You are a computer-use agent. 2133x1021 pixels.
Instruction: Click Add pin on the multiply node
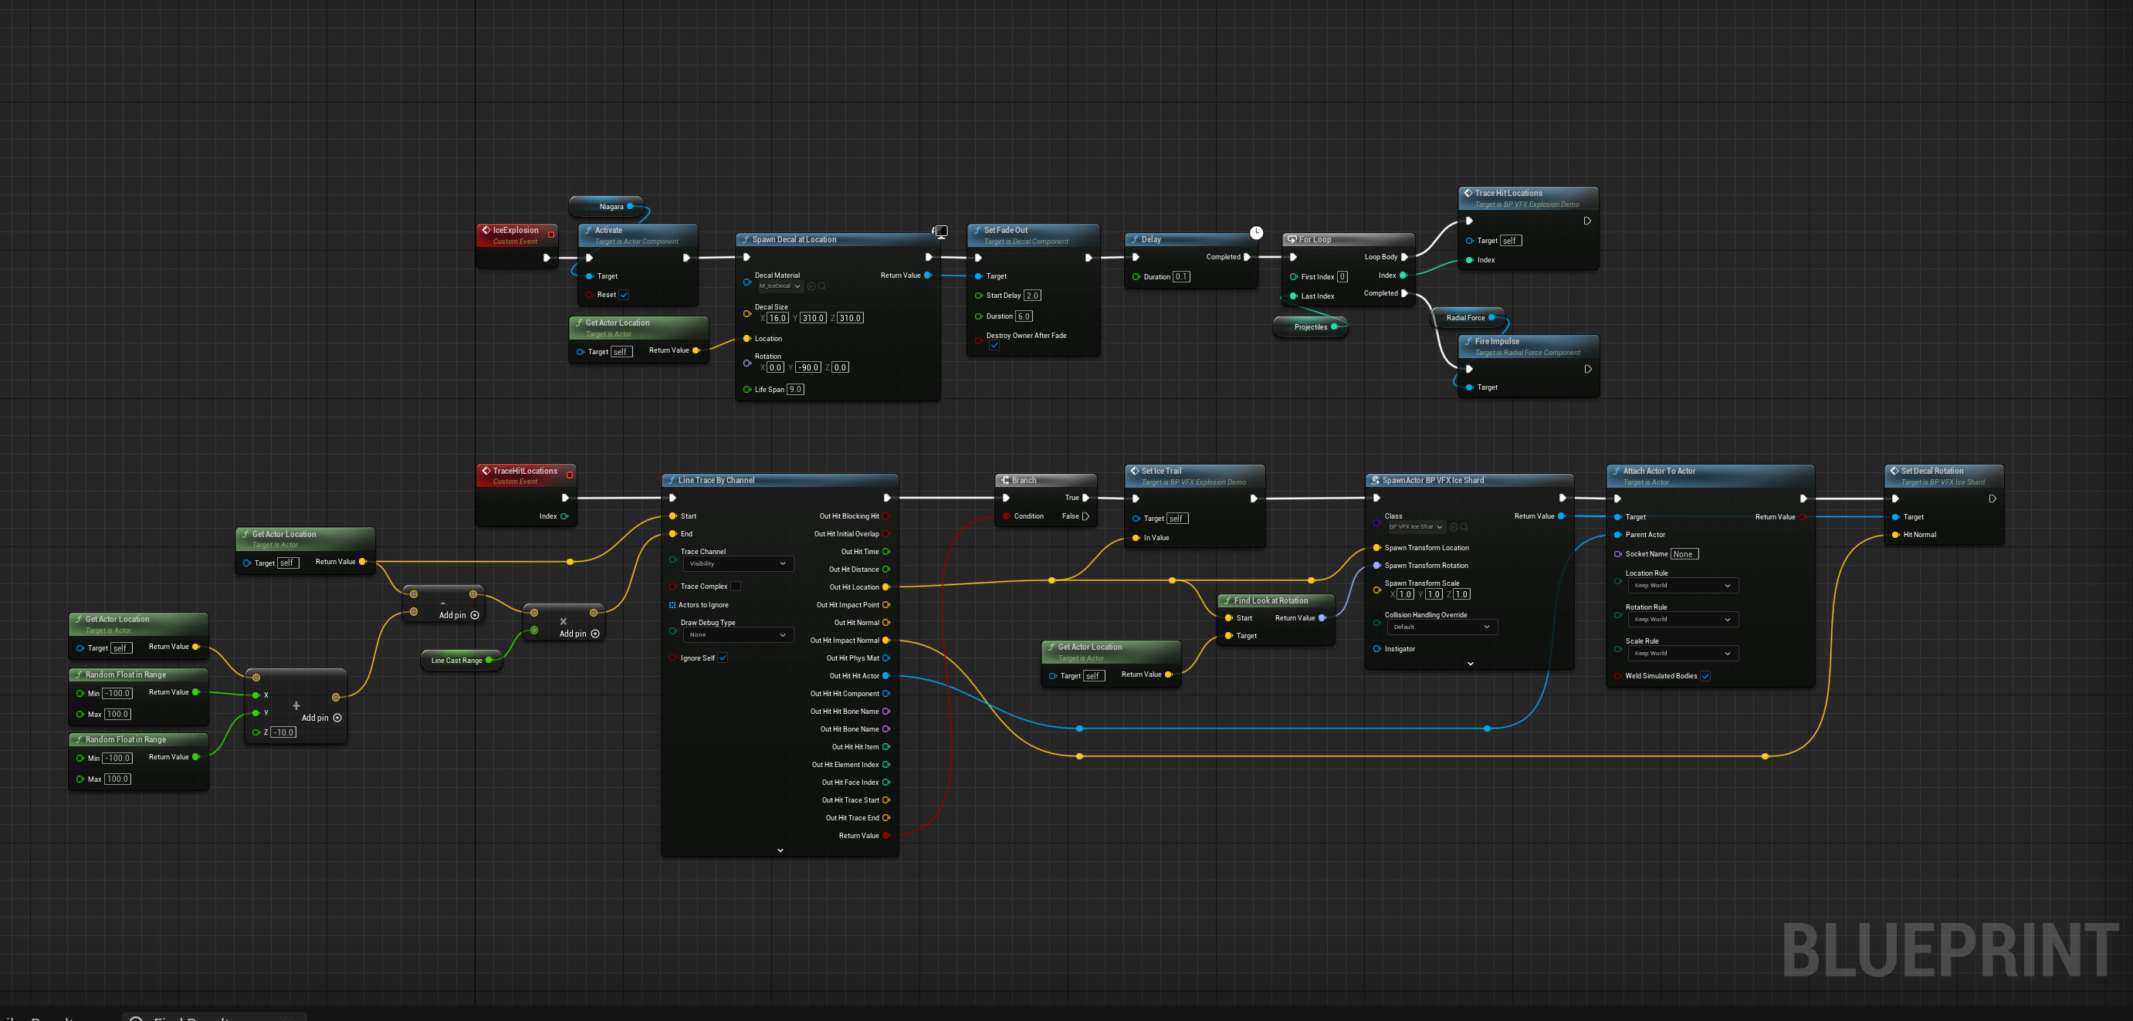(579, 634)
